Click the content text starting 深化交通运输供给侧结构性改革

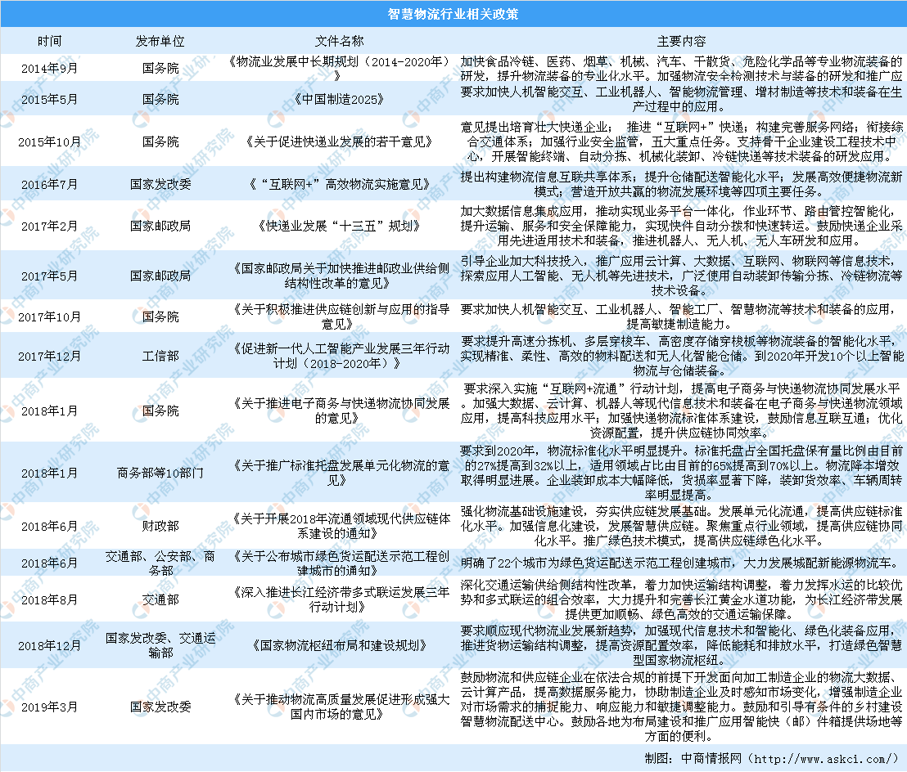(681, 599)
